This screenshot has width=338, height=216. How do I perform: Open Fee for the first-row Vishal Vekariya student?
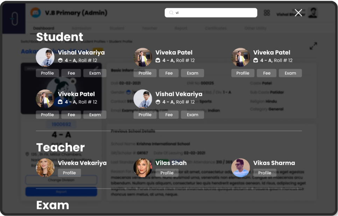coord(71,73)
